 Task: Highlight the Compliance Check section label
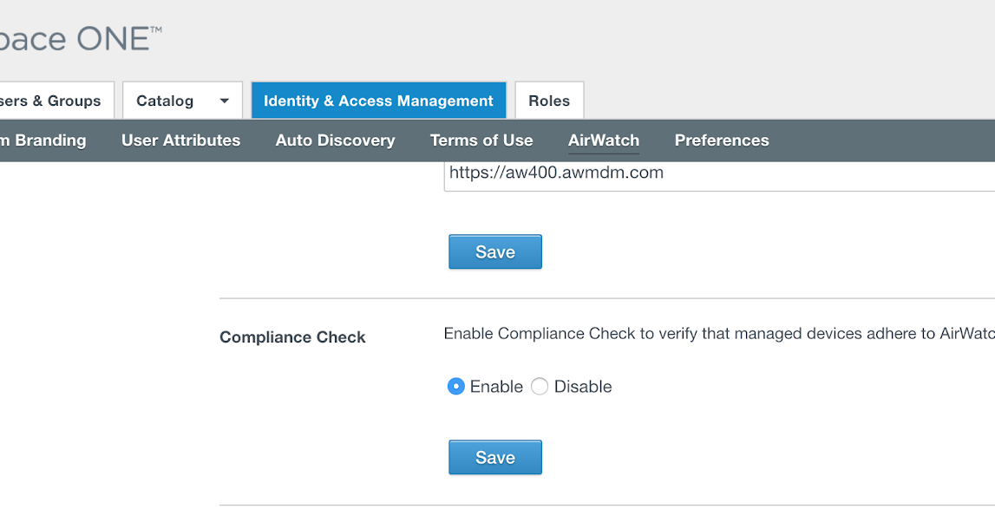(x=291, y=336)
